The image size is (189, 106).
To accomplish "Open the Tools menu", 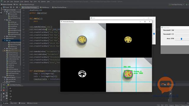I will pyautogui.click(x=35, y=1).
